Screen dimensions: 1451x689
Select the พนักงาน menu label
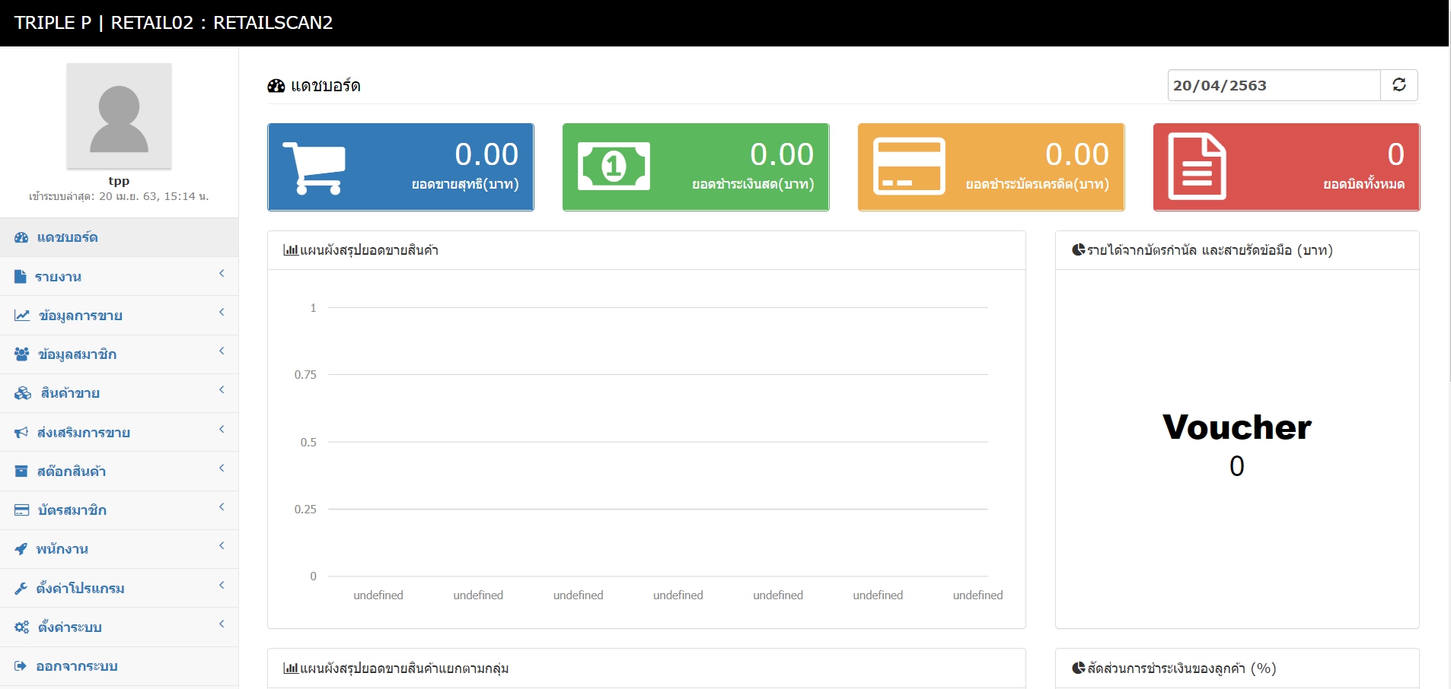tap(62, 549)
